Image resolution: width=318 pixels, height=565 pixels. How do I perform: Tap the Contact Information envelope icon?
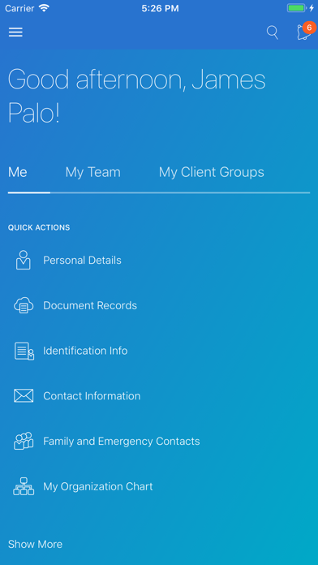point(24,395)
